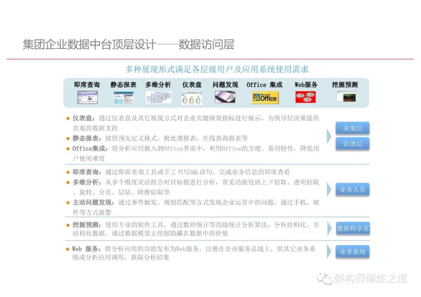The width and height of the screenshot is (421, 297).
Task: Click the 仪表盘 gauges icon
Action: [192, 98]
